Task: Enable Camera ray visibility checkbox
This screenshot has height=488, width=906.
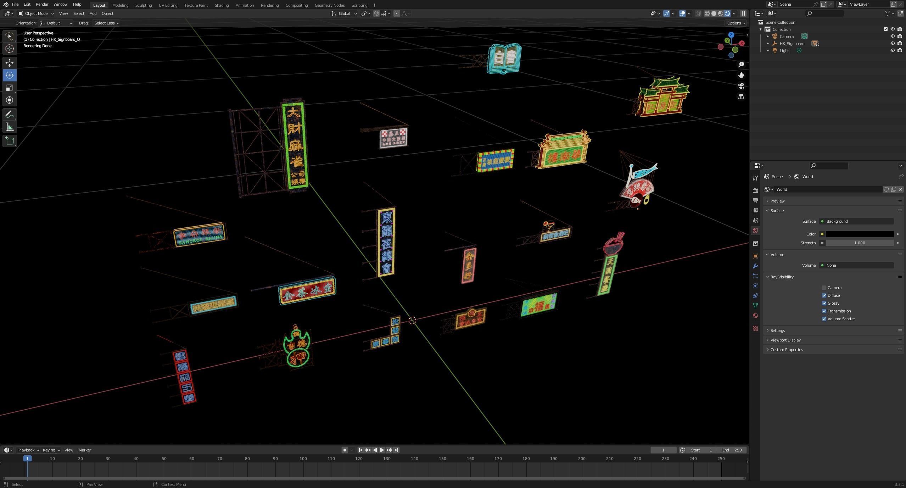Action: pos(824,288)
